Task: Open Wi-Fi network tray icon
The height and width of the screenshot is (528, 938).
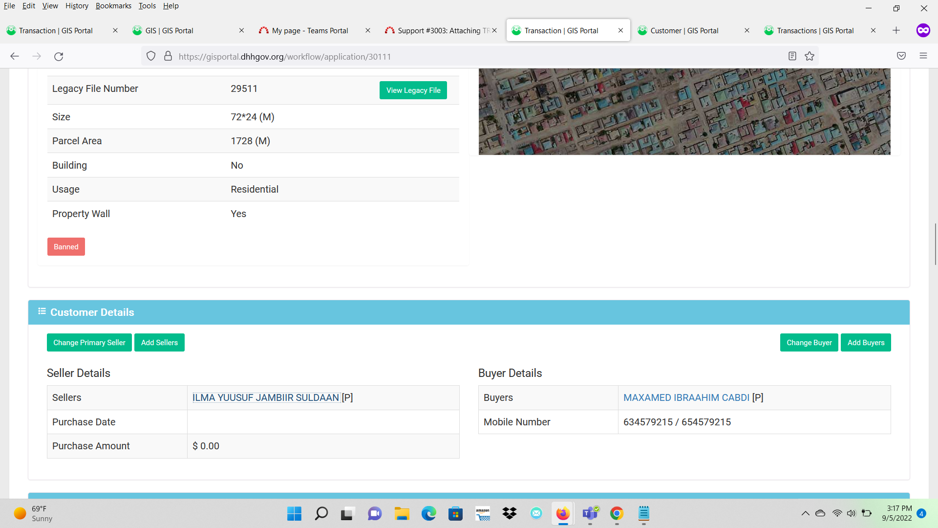Action: pyautogui.click(x=837, y=513)
